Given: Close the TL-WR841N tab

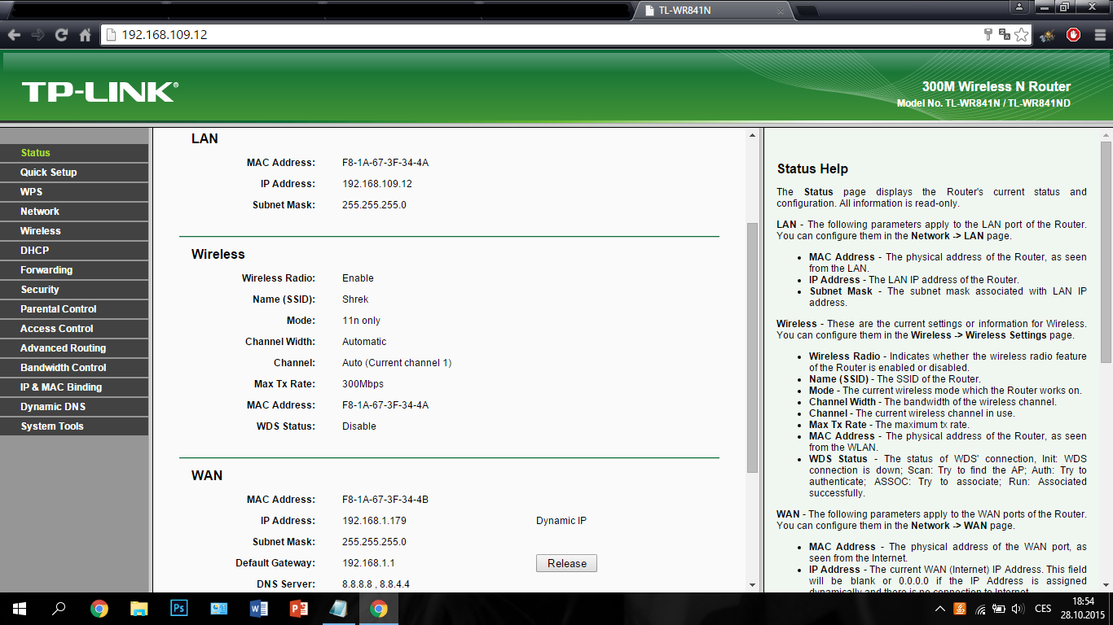Looking at the screenshot, I should point(780,11).
